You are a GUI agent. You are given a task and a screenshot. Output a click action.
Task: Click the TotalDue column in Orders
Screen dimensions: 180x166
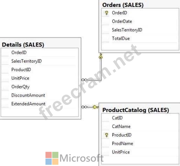tap(140, 38)
